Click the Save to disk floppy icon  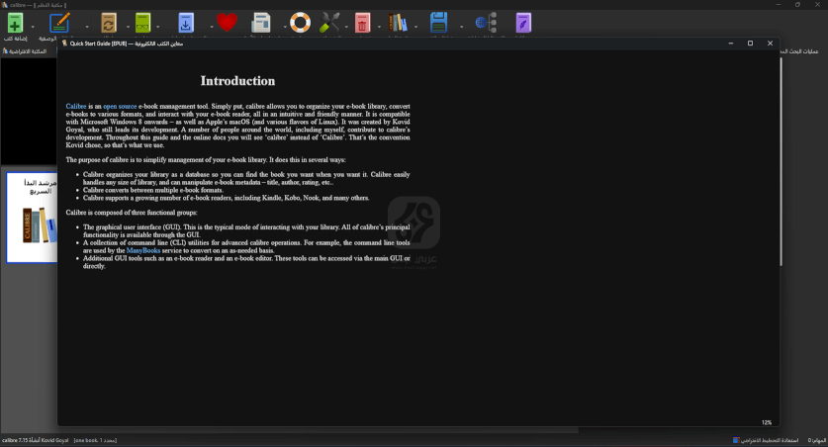click(x=439, y=23)
